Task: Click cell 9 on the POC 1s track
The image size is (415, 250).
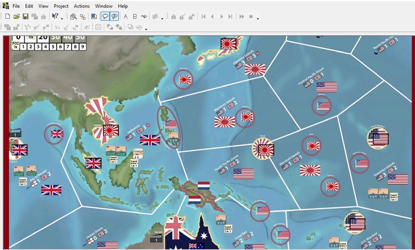Action: pyautogui.click(x=83, y=47)
